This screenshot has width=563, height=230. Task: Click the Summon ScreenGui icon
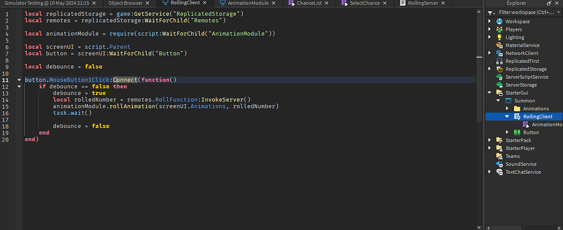(x=508, y=101)
